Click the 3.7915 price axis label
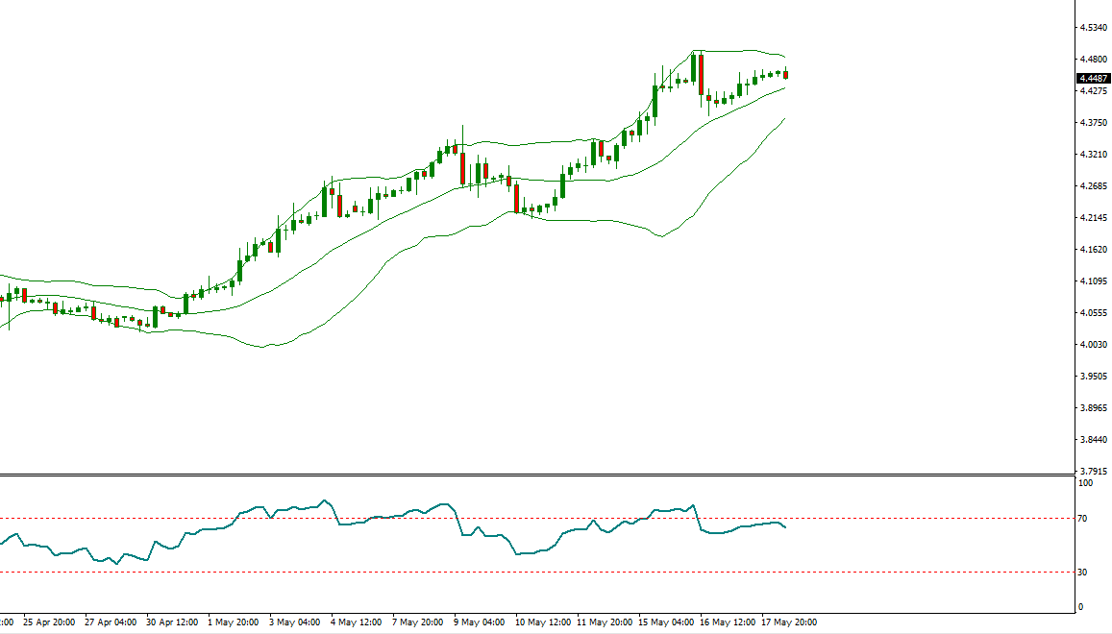Viewport: 1112px width, 634px height. pyautogui.click(x=1091, y=472)
